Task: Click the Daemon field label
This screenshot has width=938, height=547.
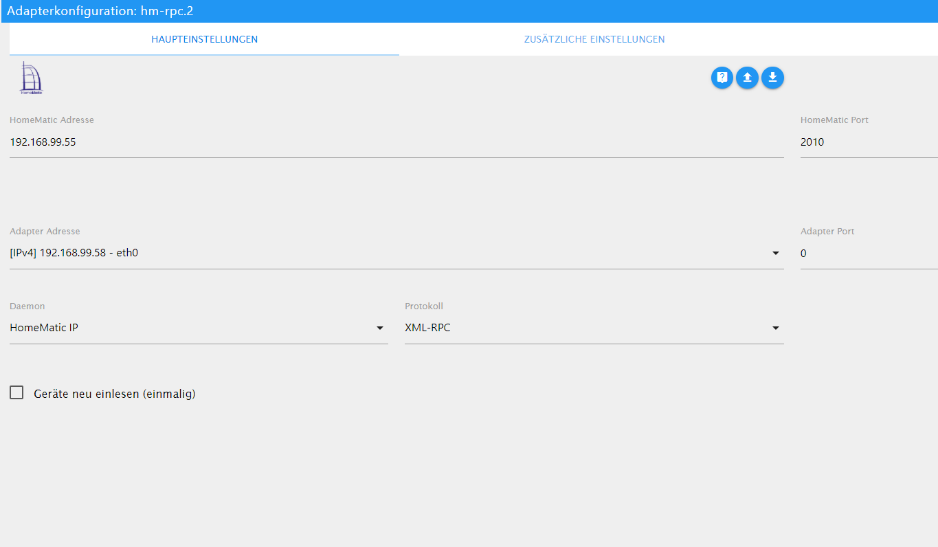Action: (x=27, y=306)
